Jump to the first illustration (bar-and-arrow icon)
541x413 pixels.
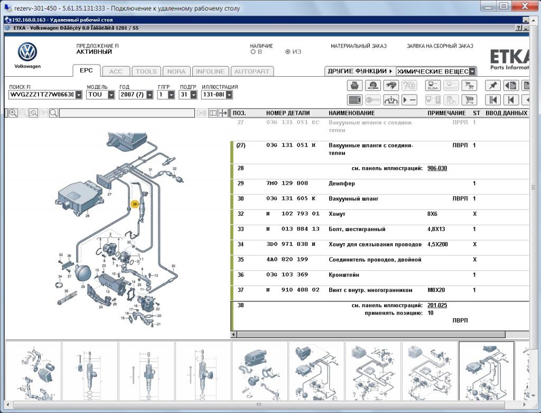493,100
